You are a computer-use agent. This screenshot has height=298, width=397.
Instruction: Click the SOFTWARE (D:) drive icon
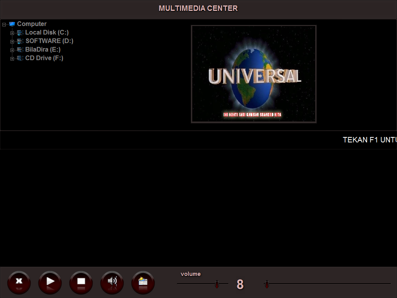[x=20, y=41]
